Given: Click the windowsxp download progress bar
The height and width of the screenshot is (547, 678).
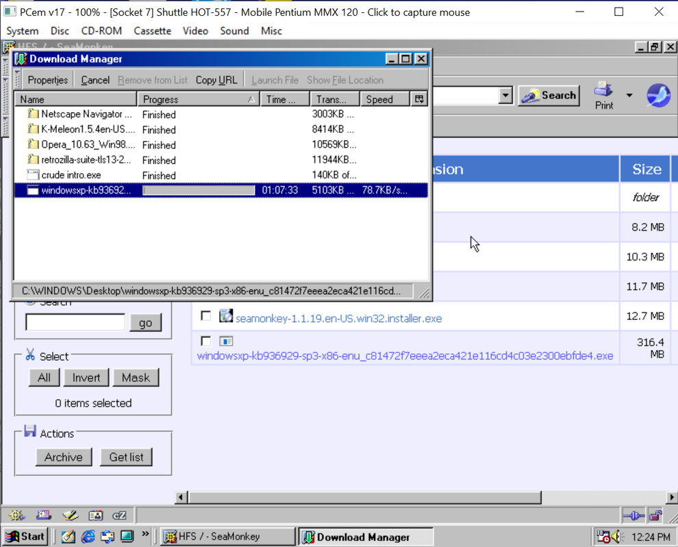Looking at the screenshot, I should coord(199,190).
